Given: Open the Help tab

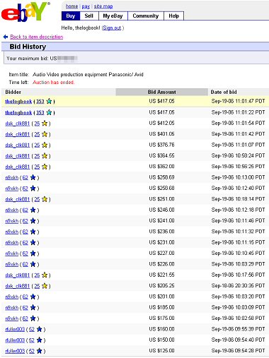Looking at the screenshot, I should [173, 16].
